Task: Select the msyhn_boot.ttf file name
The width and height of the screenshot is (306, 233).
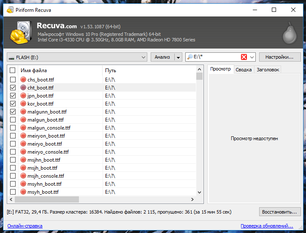Action: (x=44, y=184)
